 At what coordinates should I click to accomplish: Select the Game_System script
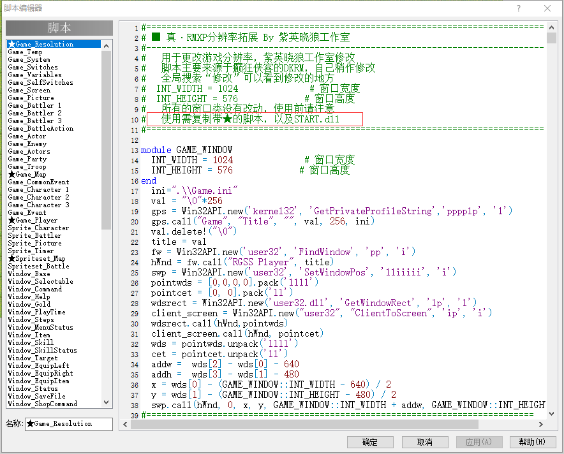tap(54, 59)
